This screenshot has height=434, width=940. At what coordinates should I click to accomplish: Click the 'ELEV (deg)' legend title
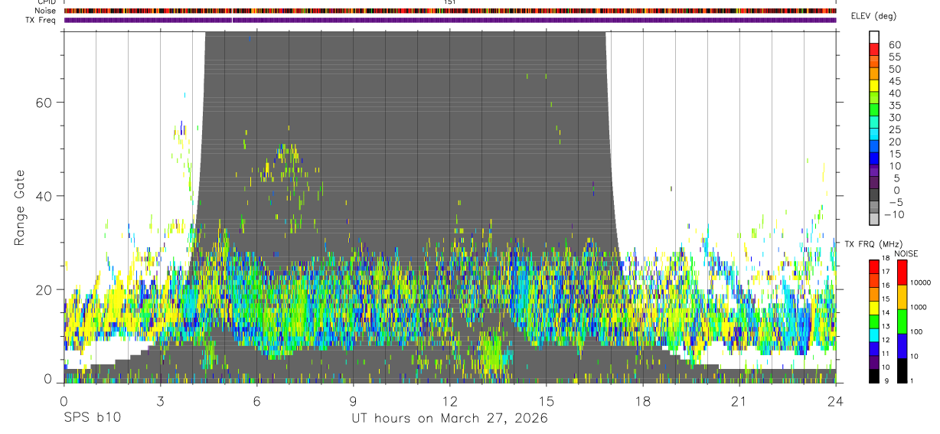point(874,15)
